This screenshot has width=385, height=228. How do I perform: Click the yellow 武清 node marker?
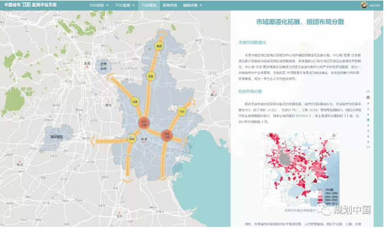[x=135, y=102]
